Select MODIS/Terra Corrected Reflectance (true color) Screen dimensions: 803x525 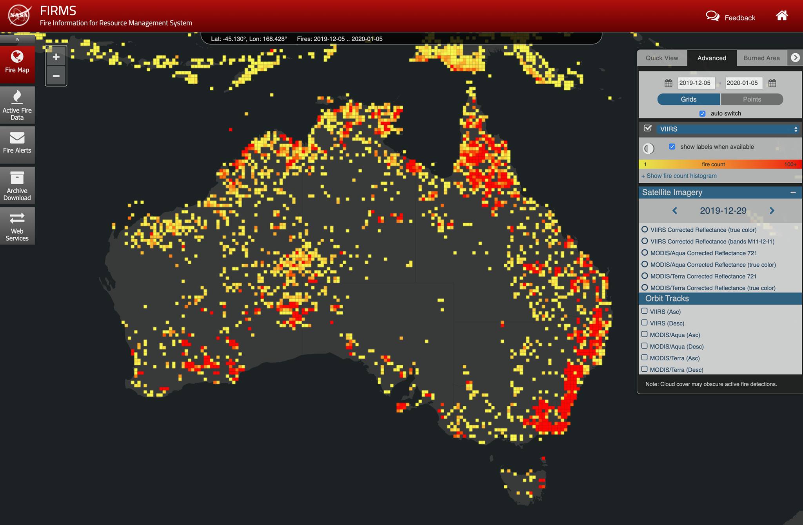tap(645, 287)
